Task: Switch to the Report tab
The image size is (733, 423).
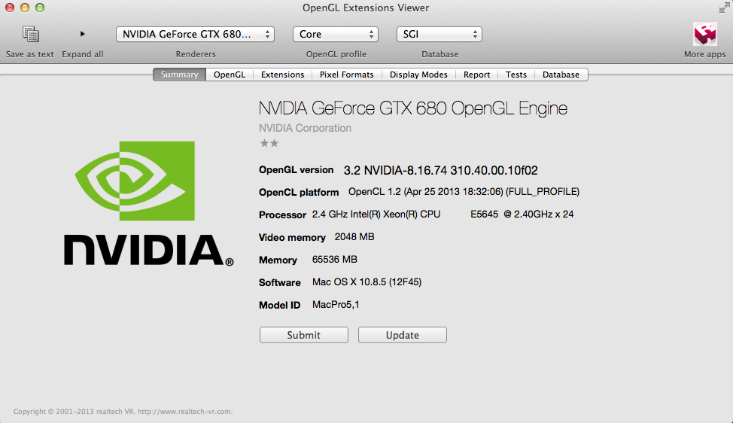Action: tap(477, 75)
